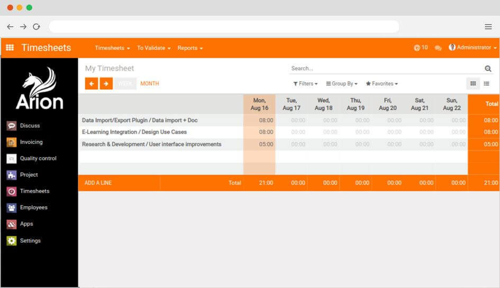Select Data Import/Export Plugin row label
This screenshot has width=500, height=288.
click(x=140, y=120)
